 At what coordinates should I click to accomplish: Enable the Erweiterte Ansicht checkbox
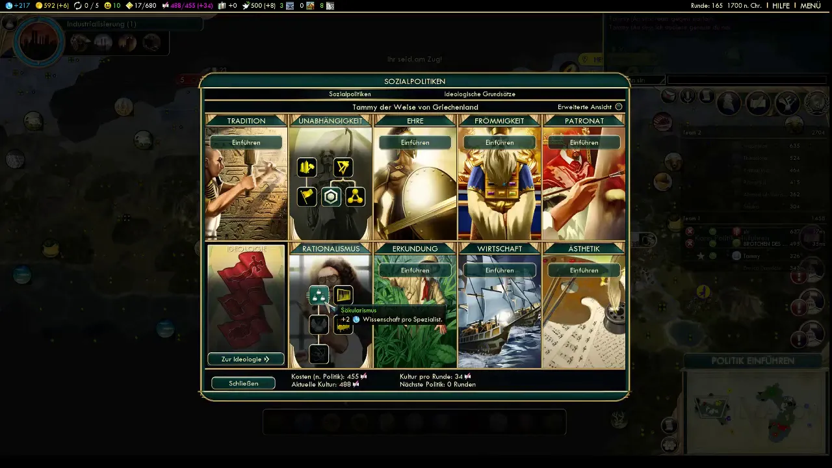point(619,107)
